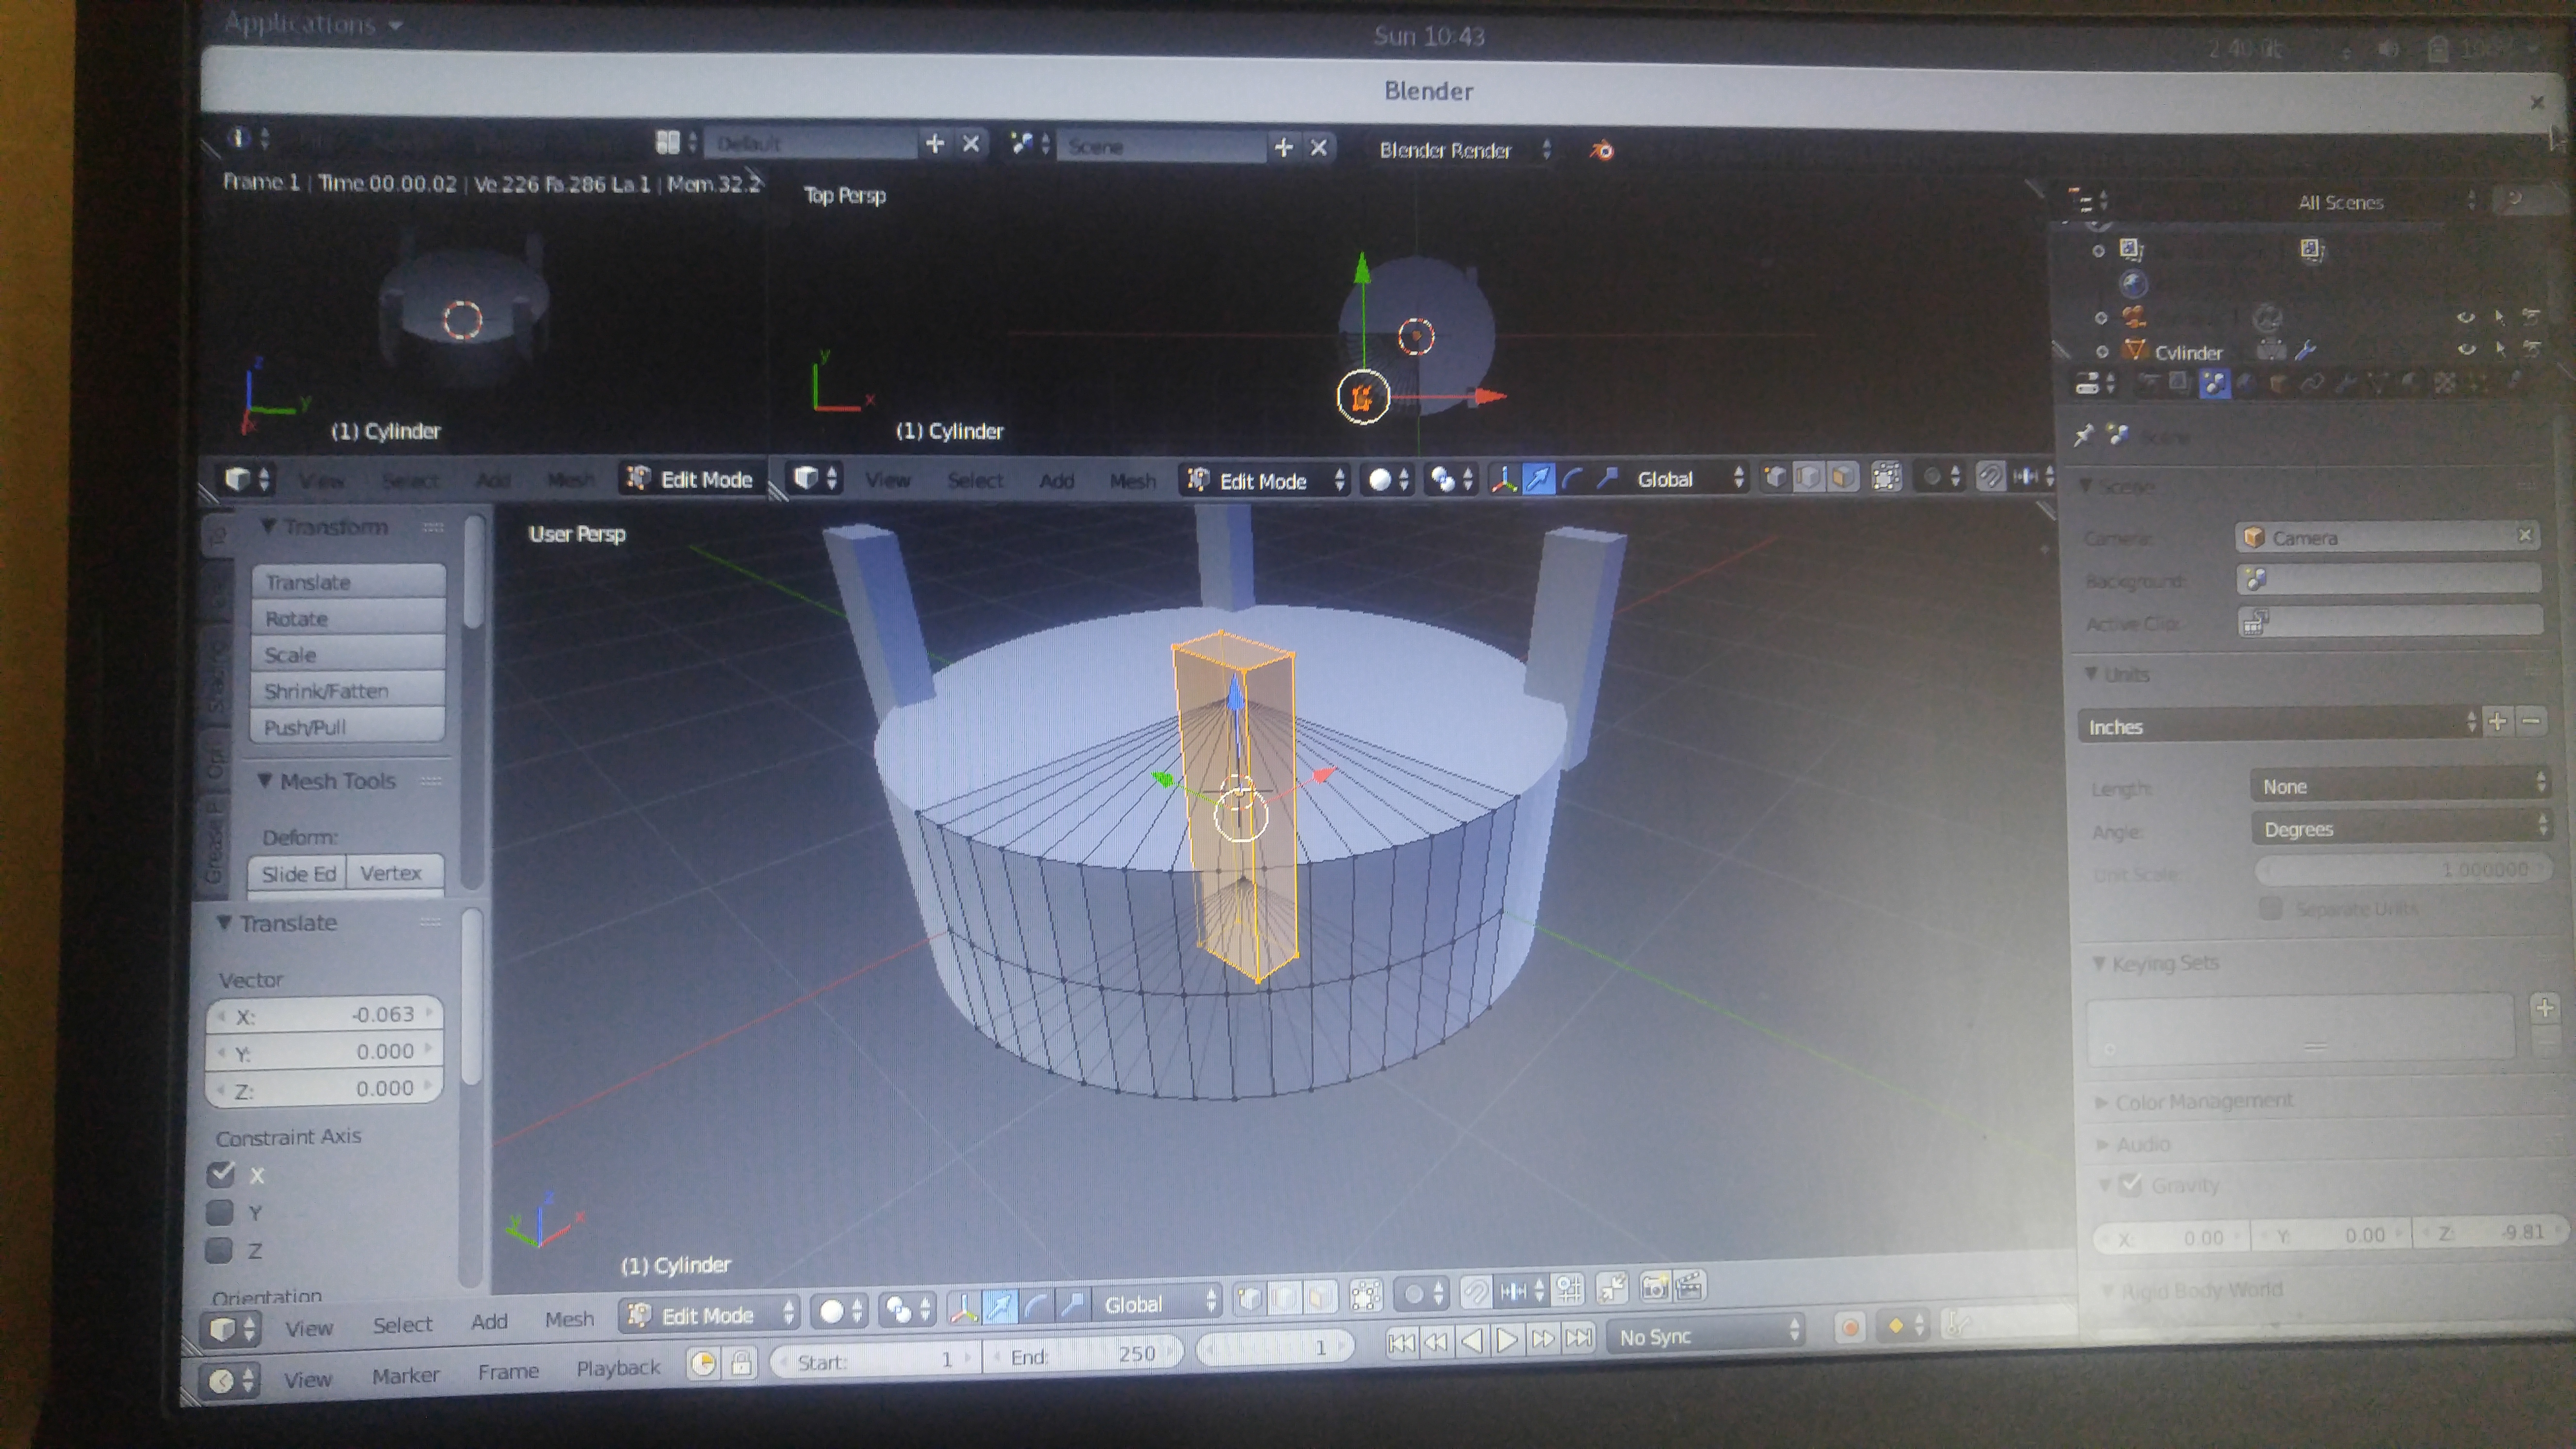Image resolution: width=2576 pixels, height=1449 pixels.
Task: Click the snap magnet in Top Persp header
Action: point(1990,477)
